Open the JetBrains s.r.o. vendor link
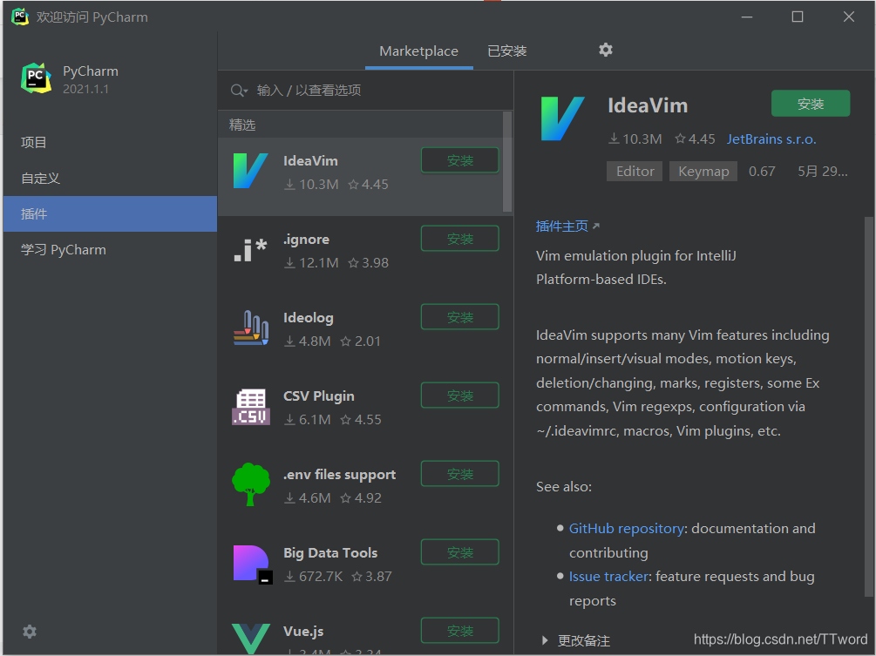The width and height of the screenshot is (876, 656). (x=771, y=139)
